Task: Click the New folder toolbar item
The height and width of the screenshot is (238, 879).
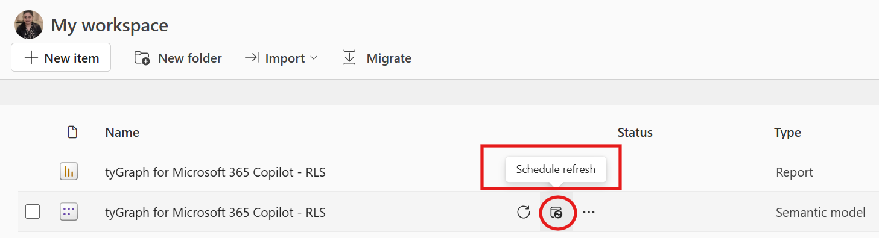Action: pos(178,58)
